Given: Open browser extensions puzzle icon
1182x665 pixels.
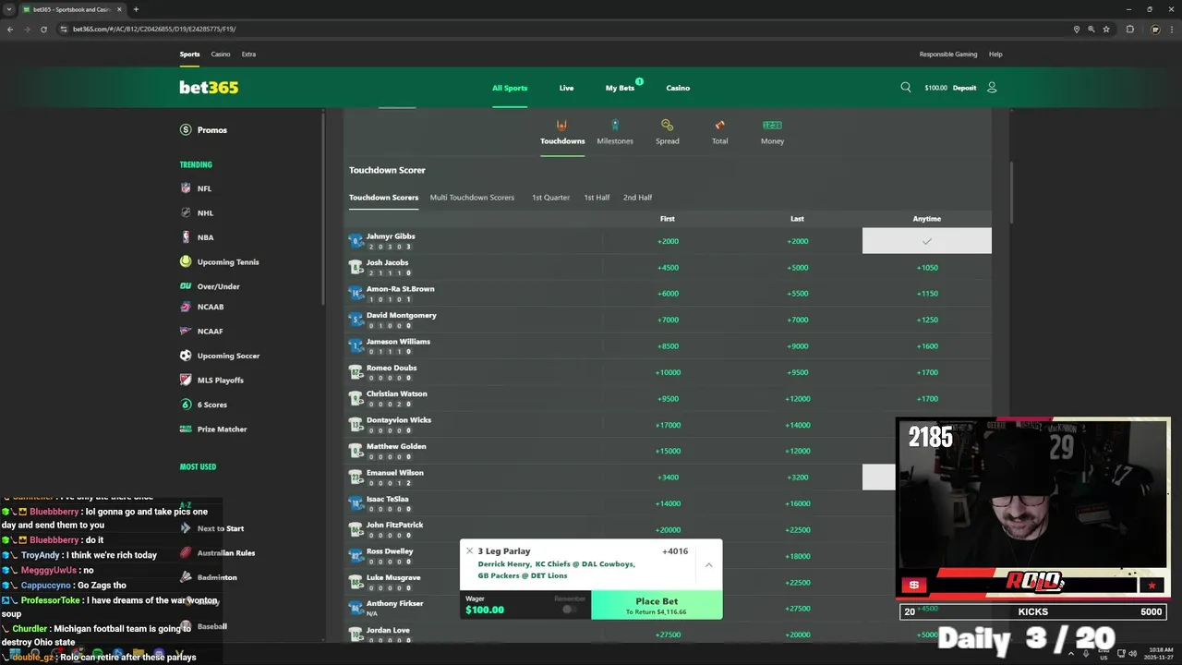Looking at the screenshot, I should tap(1129, 29).
